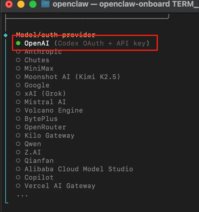The height and width of the screenshot is (212, 199).
Task: Pick Mistral AI from the list
Action: tap(18, 102)
